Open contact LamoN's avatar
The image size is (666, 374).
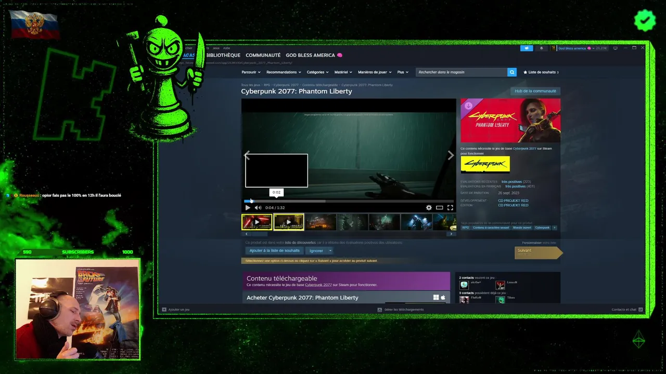point(500,285)
